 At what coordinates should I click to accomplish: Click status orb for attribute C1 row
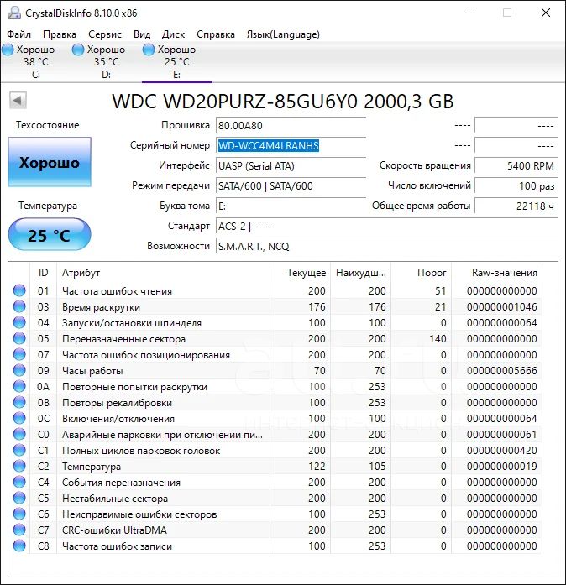click(x=19, y=450)
